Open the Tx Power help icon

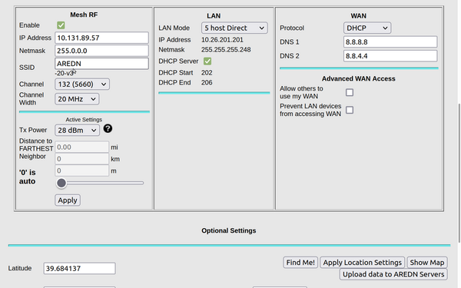point(108,128)
